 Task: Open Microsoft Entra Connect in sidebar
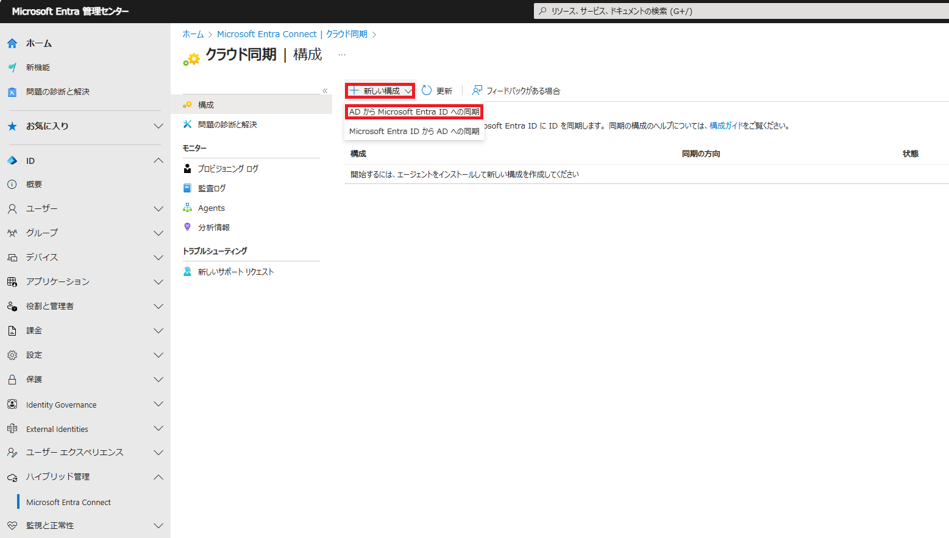click(68, 501)
